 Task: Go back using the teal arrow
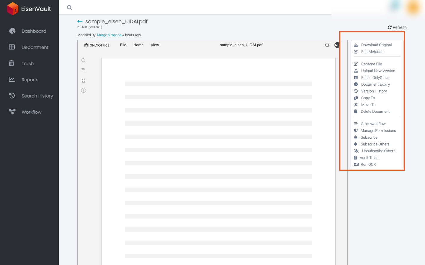(80, 21)
